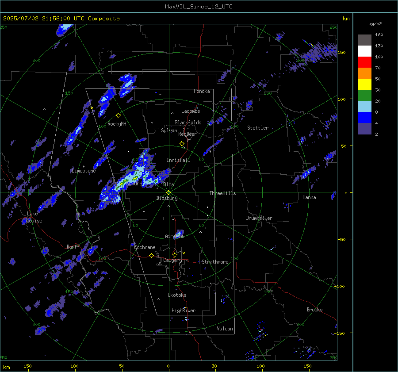Click the Brooks city label
Screen dimensions: 398x372
tap(314, 310)
